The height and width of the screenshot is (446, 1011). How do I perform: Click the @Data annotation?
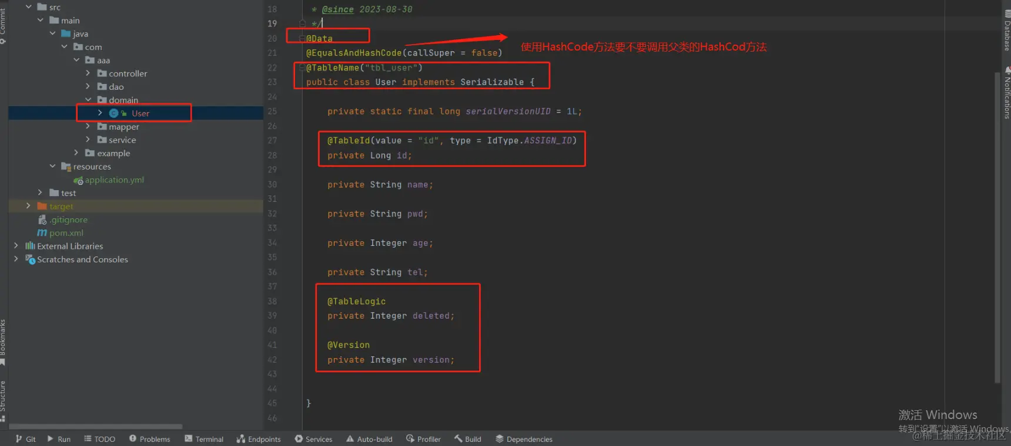click(x=319, y=38)
